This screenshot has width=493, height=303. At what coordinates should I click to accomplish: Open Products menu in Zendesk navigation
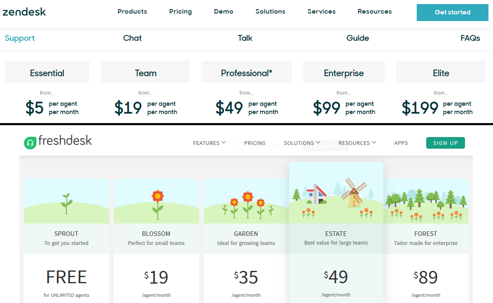(x=132, y=12)
